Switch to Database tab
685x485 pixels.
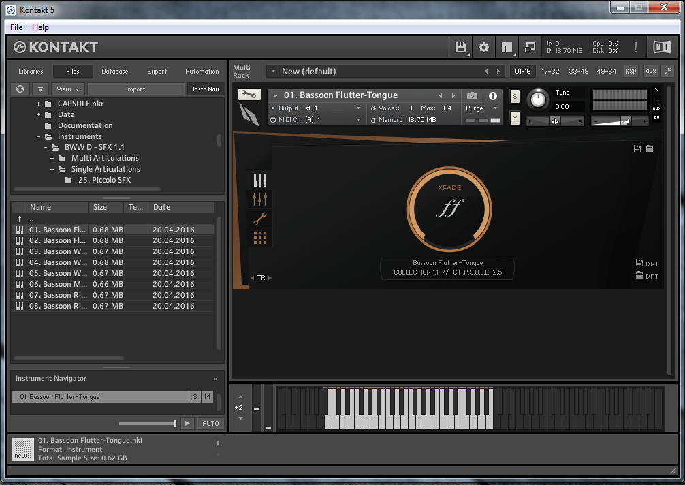click(115, 72)
